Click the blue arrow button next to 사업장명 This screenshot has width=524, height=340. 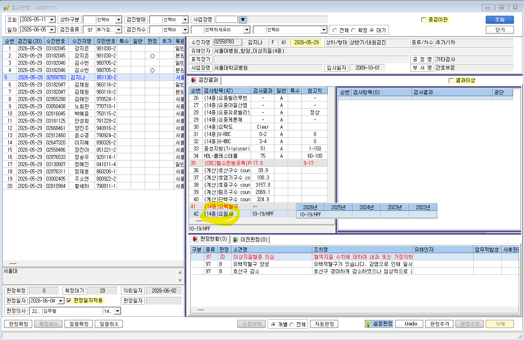click(243, 19)
